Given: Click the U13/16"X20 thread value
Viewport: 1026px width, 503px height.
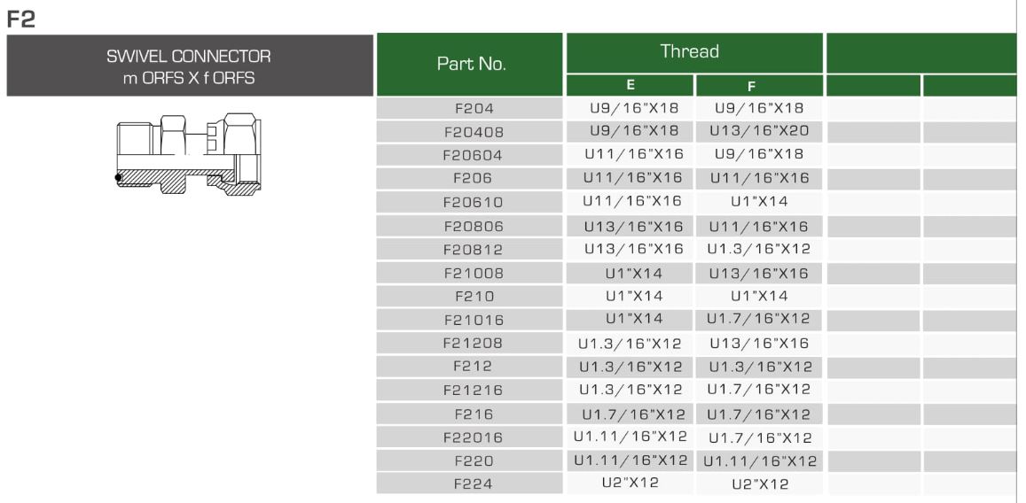Looking at the screenshot, I should tap(759, 130).
